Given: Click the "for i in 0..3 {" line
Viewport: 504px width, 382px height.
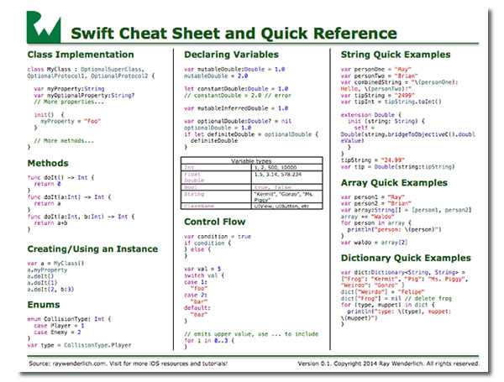Looking at the screenshot, I should coord(209,340).
